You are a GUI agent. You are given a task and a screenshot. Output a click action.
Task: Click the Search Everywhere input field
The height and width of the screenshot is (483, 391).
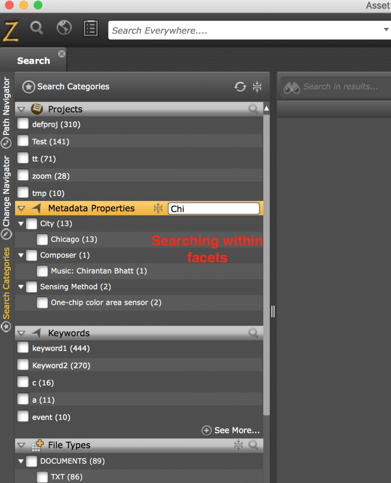pyautogui.click(x=245, y=31)
